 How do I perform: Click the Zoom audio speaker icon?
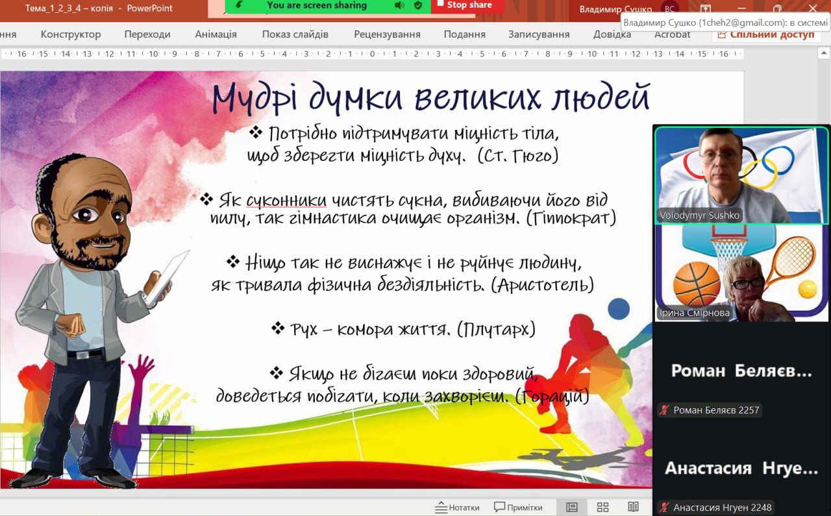(x=399, y=6)
